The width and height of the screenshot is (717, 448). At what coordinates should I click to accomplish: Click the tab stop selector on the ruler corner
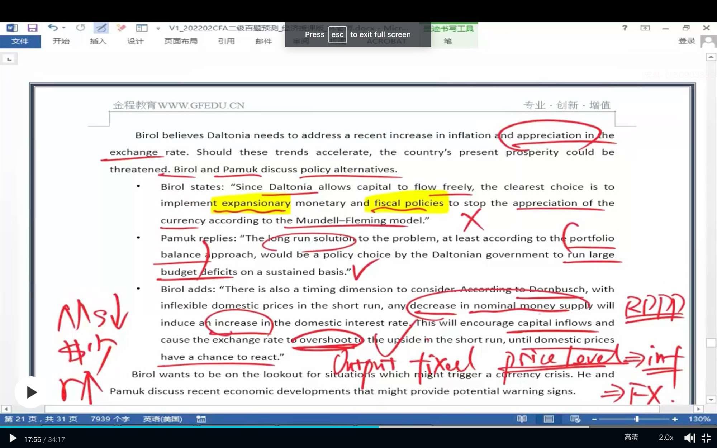9,59
